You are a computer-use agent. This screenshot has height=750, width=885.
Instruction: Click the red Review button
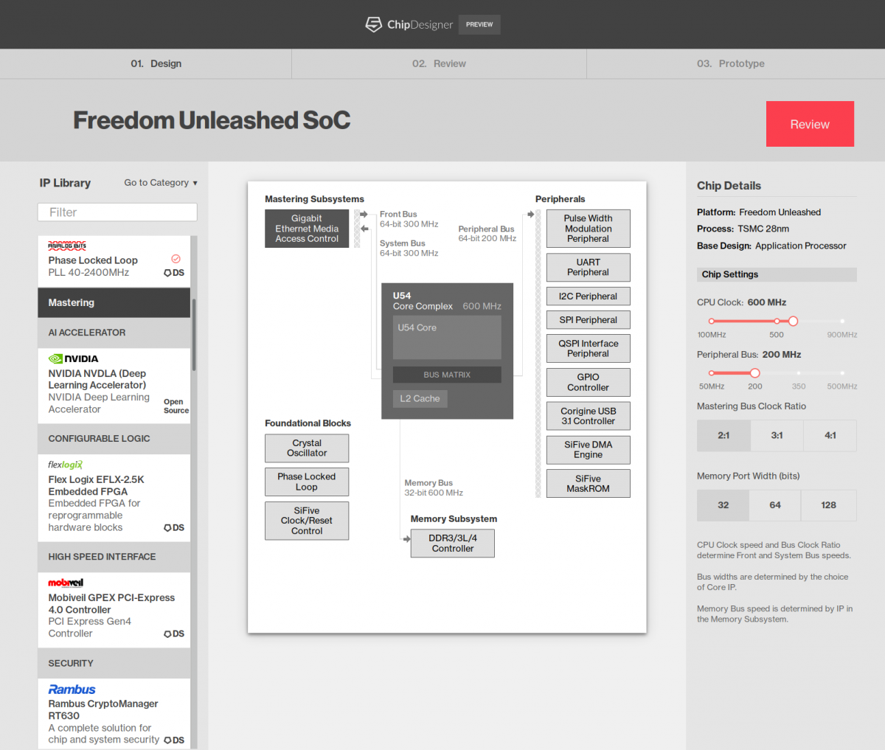(x=810, y=124)
